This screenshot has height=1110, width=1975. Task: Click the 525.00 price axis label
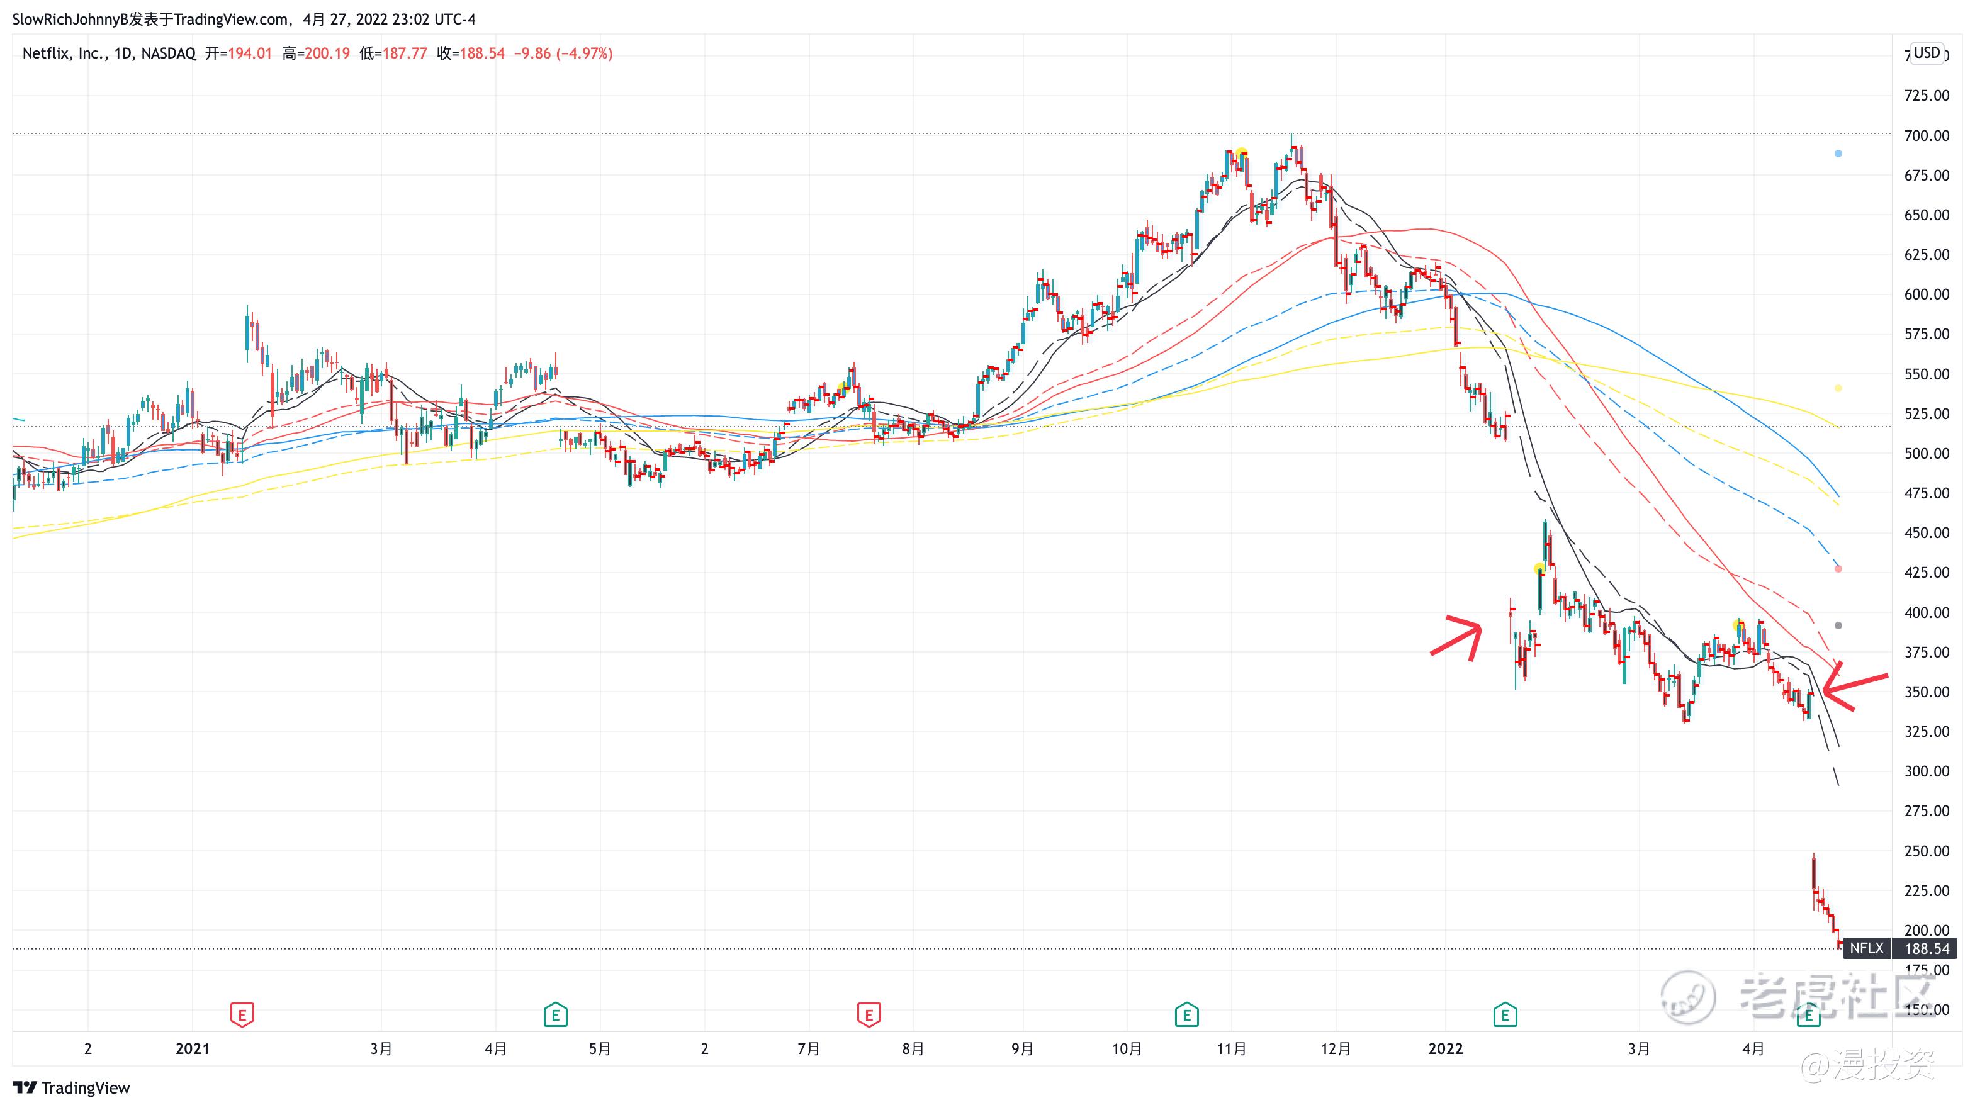[x=1927, y=414]
